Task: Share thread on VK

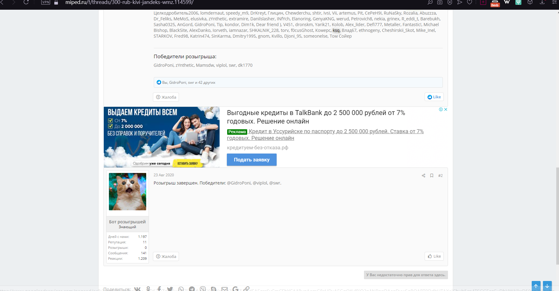Action: coord(137,289)
